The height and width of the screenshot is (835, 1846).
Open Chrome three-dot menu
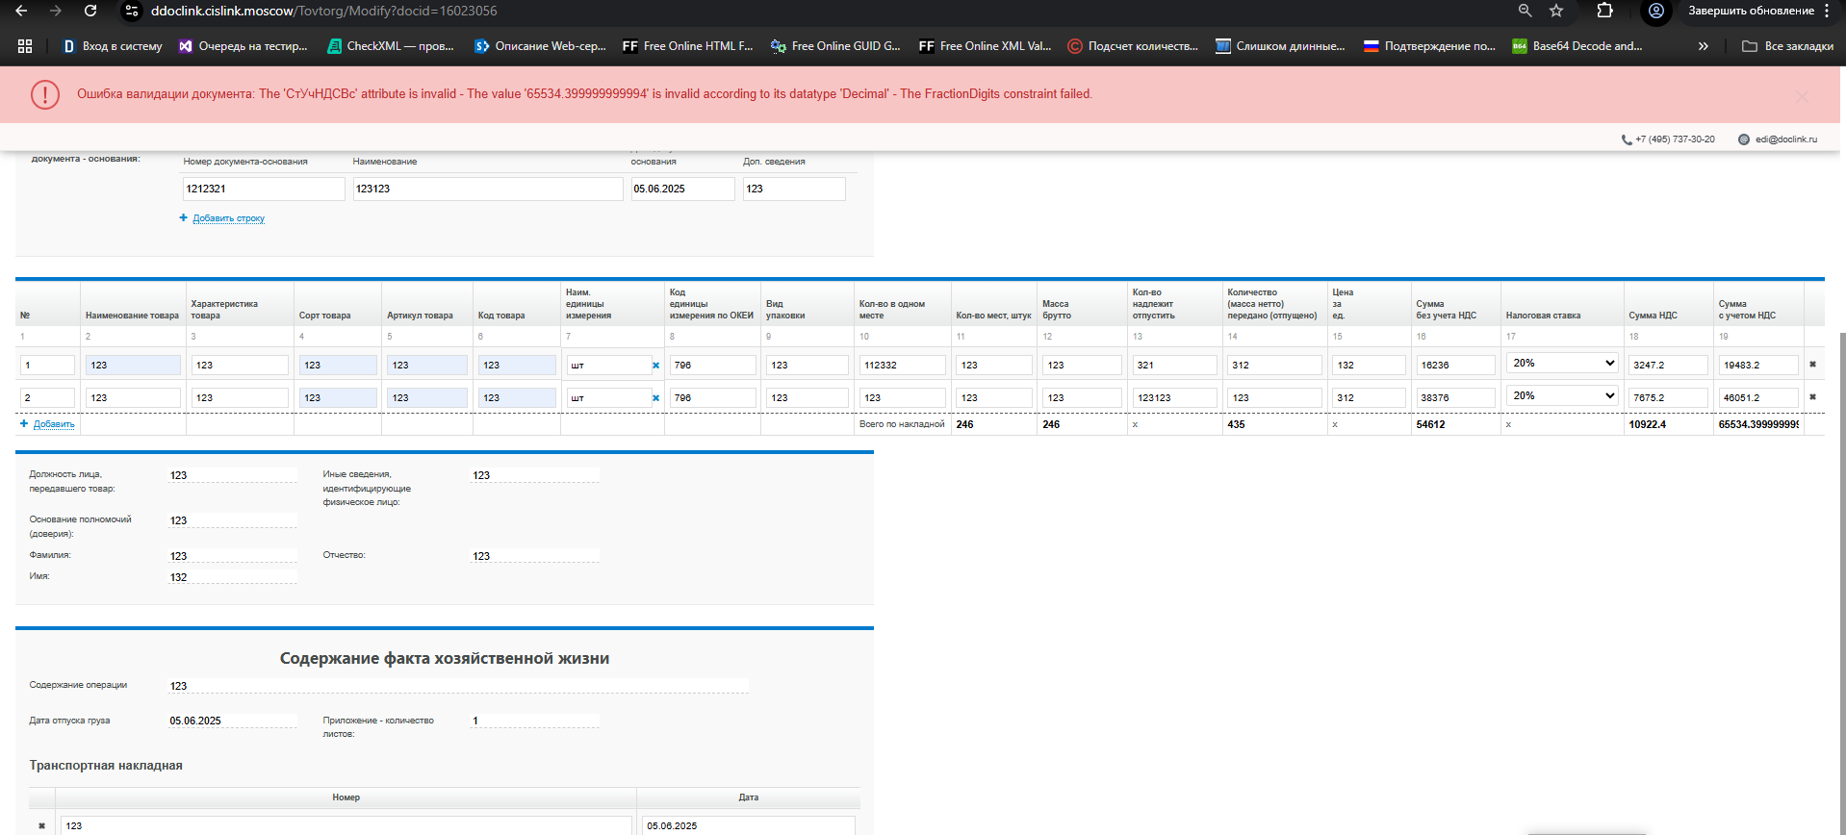tap(1827, 11)
